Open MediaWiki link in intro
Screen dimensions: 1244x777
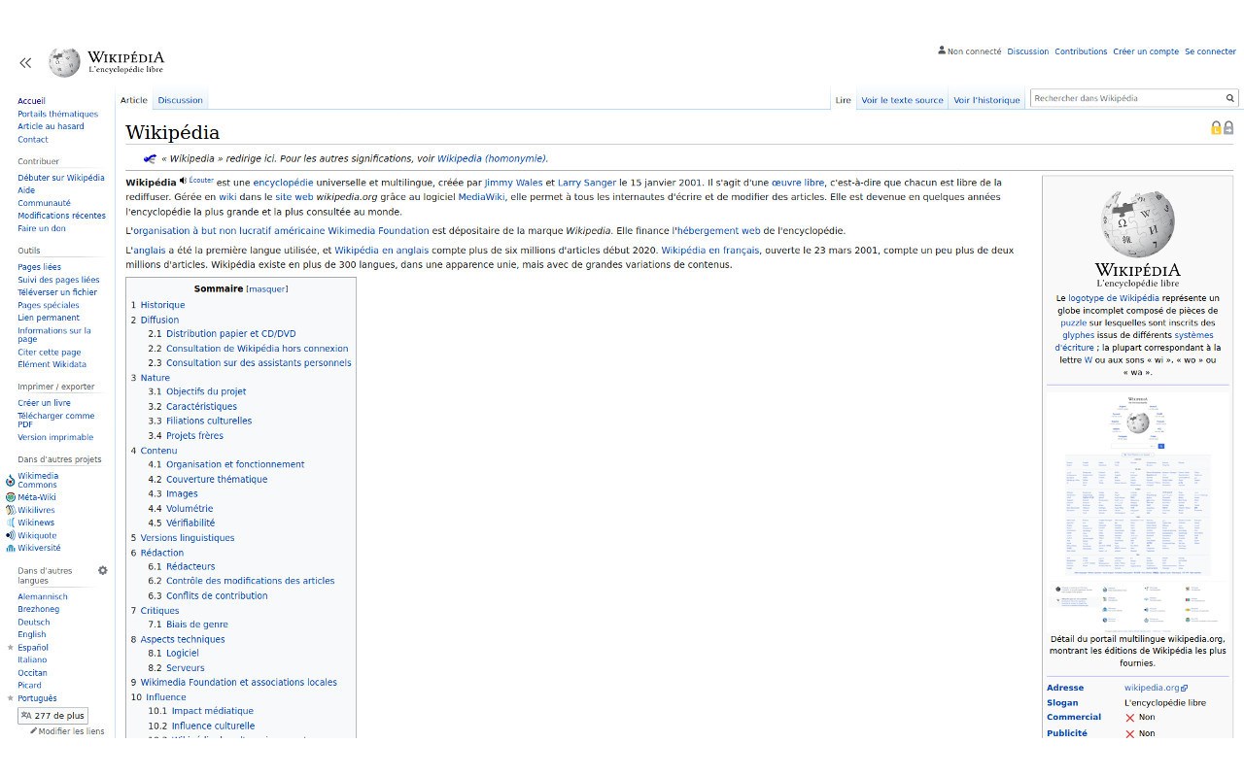[x=482, y=197]
